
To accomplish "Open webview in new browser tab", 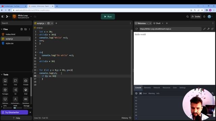I will click(212, 29).
